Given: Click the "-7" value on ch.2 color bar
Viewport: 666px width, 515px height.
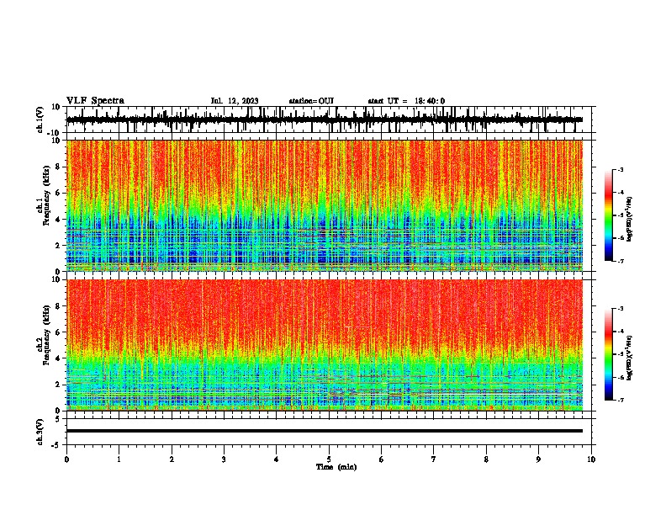Looking at the screenshot, I should 620,401.
